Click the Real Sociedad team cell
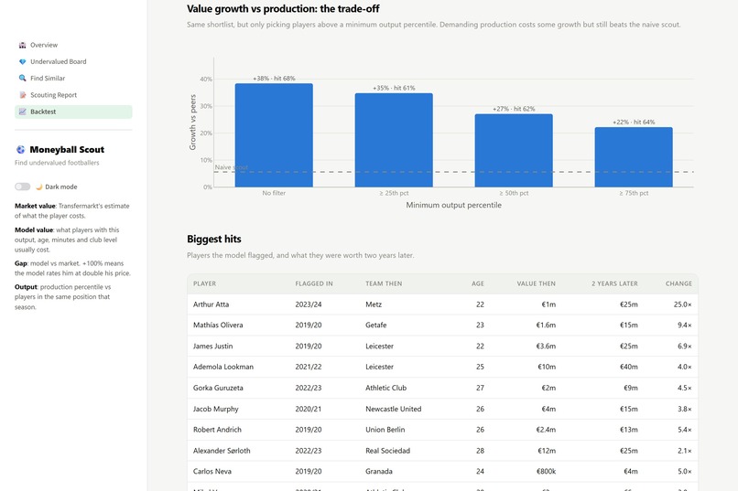The height and width of the screenshot is (491, 738). (x=387, y=451)
